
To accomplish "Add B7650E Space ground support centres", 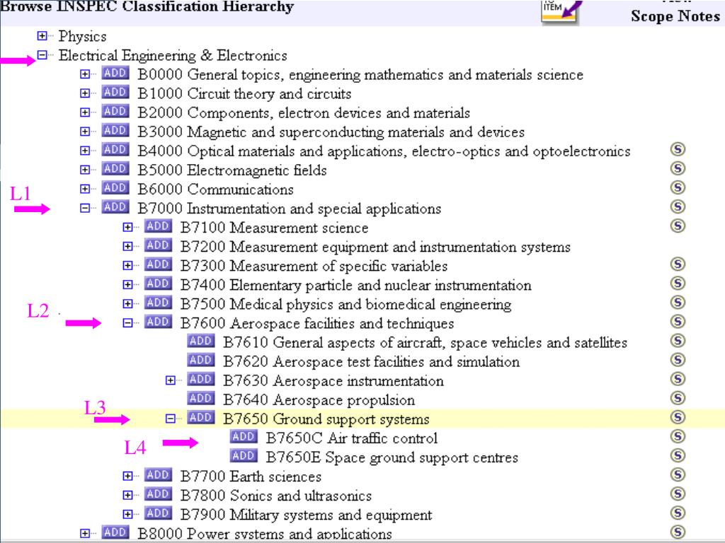I will point(244,456).
